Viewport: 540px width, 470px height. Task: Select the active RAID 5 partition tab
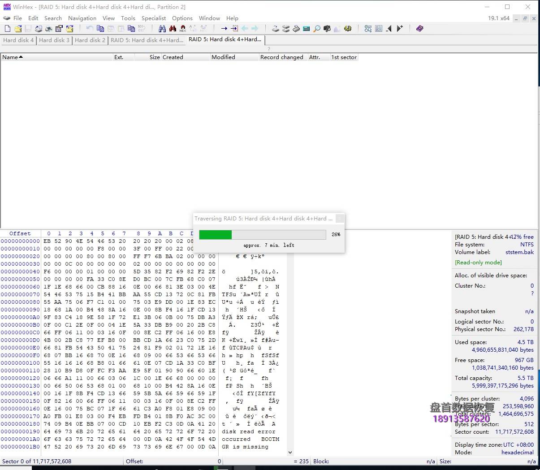[x=225, y=39]
